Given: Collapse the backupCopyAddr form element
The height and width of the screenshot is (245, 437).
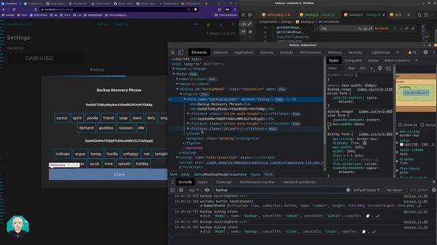Looking at the screenshot, I should point(184,99).
